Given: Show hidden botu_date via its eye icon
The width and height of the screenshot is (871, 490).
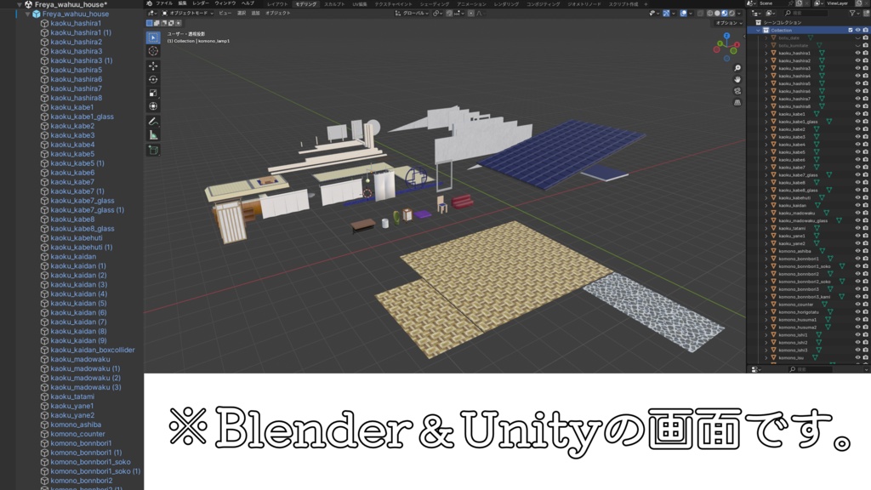Looking at the screenshot, I should [857, 37].
